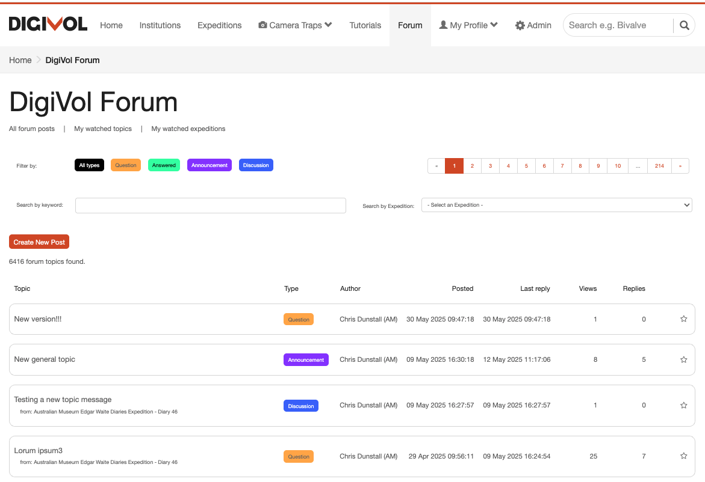The height and width of the screenshot is (482, 705).
Task: Select page 1 in pagination
Action: pos(454,166)
